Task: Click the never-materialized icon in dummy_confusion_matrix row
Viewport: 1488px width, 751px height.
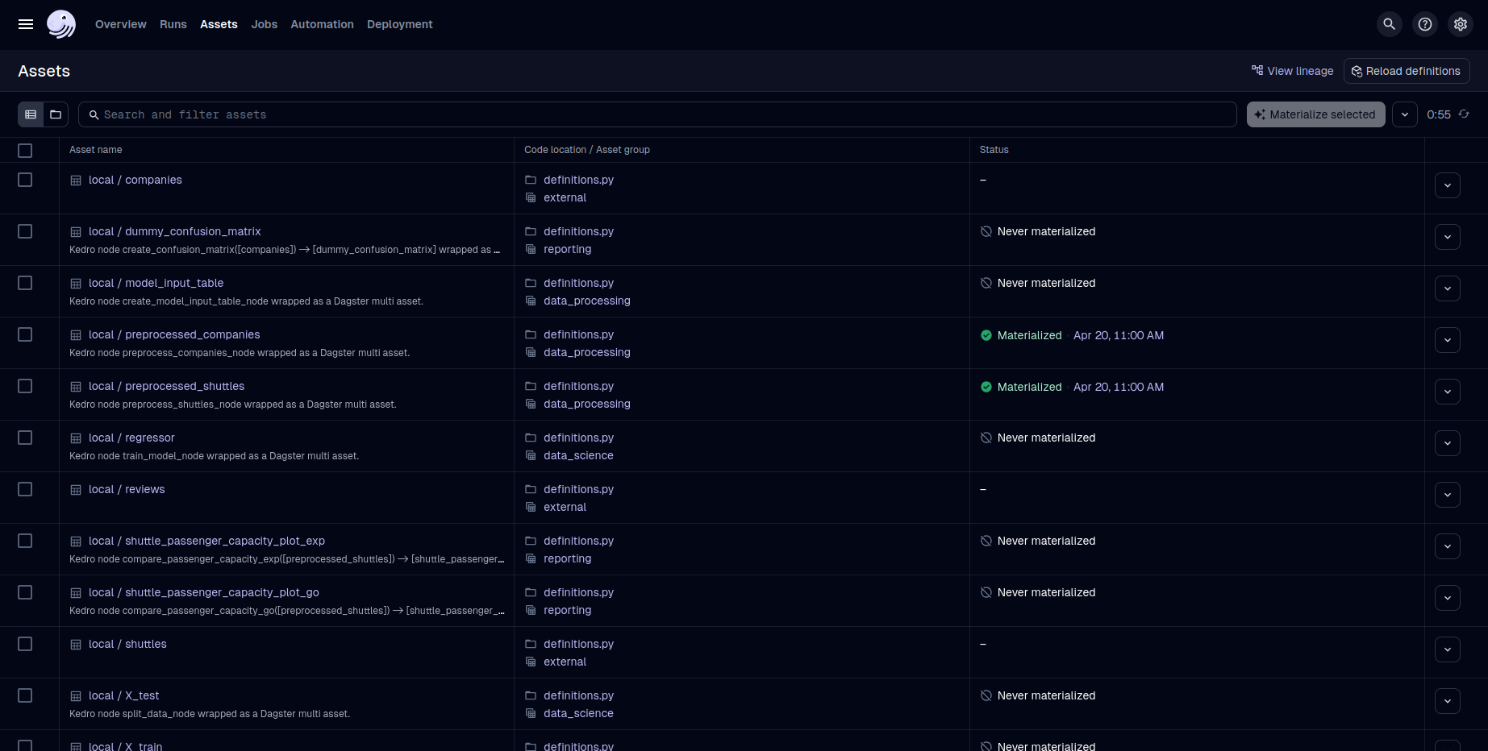Action: coord(986,231)
